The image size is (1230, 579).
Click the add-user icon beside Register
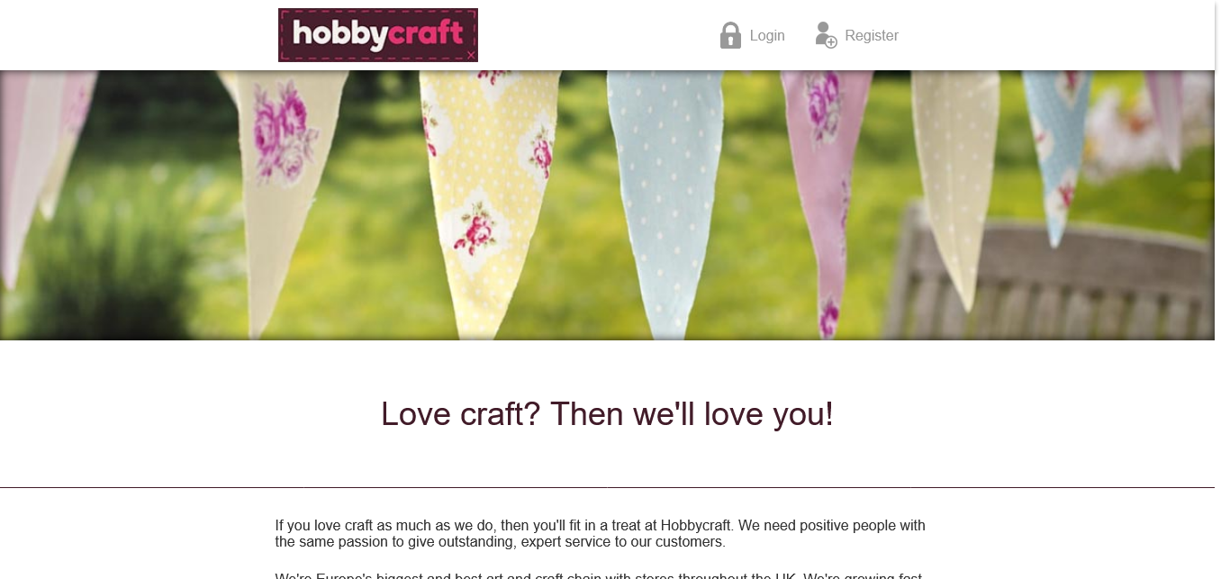826,35
